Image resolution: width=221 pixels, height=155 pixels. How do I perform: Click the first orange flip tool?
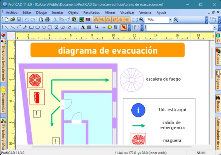coord(96,20)
